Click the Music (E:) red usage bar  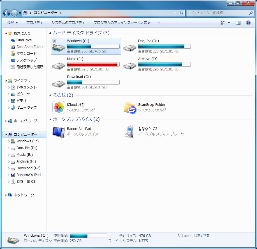click(x=93, y=64)
